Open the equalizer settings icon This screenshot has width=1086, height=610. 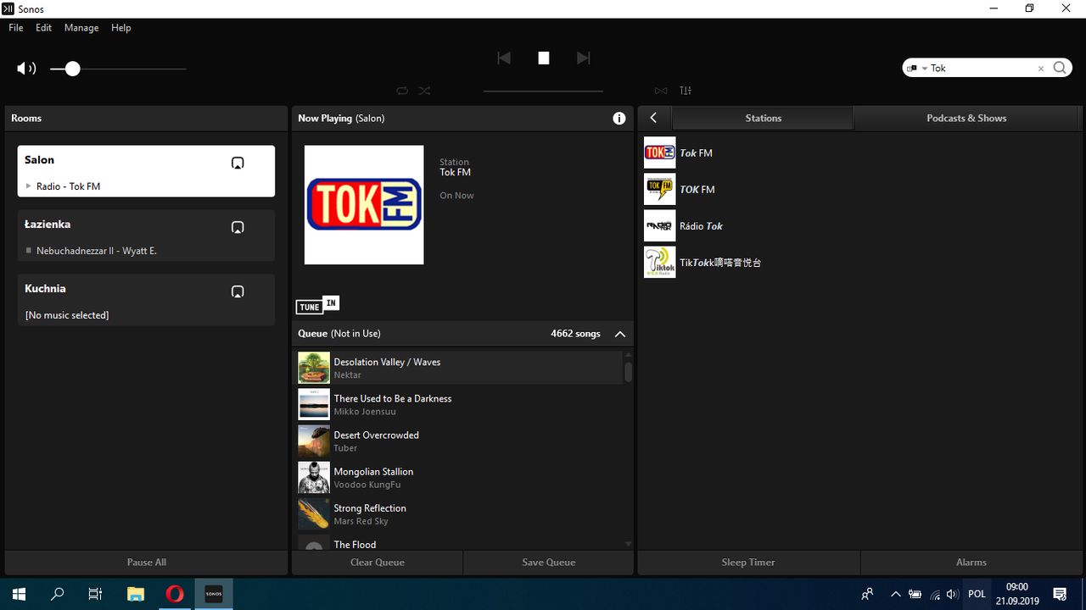[x=686, y=91]
